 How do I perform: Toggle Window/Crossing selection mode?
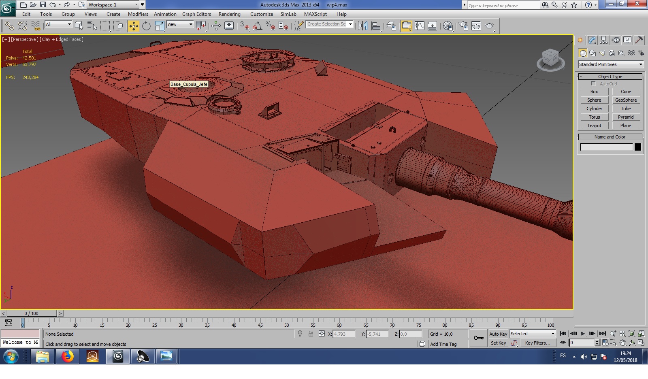click(x=119, y=26)
